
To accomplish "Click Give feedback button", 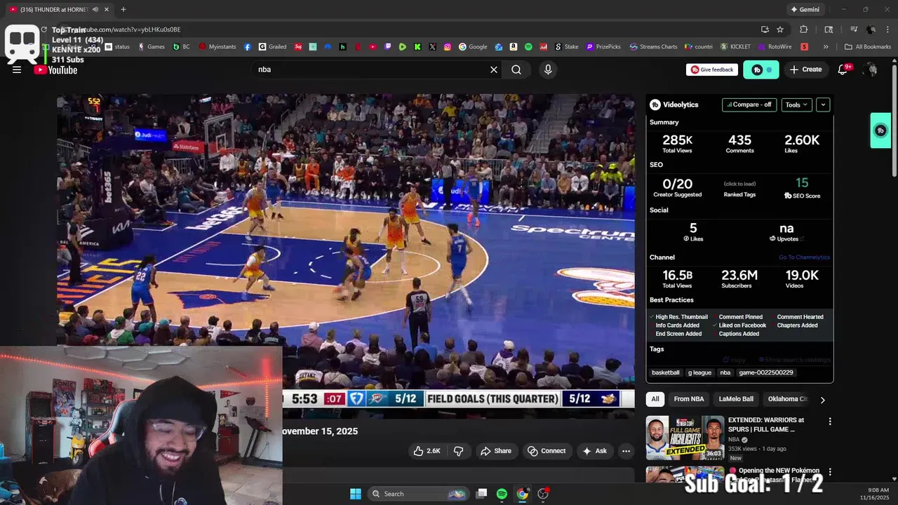I will point(712,69).
